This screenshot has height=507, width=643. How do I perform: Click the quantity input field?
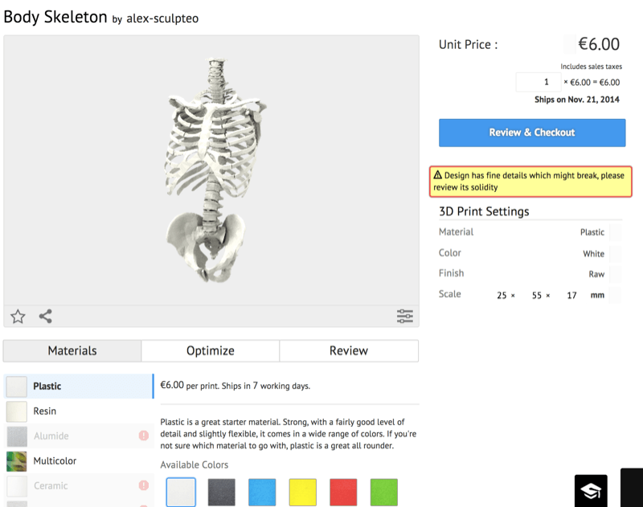(x=539, y=82)
